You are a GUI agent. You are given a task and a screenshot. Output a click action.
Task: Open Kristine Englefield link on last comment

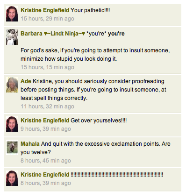tap(45, 175)
